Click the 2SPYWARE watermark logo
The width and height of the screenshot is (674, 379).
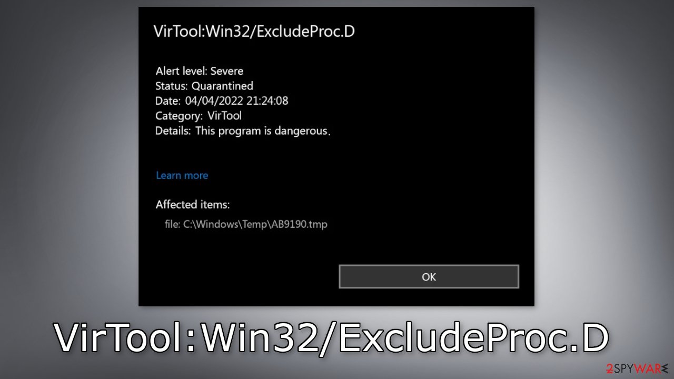[636, 368]
